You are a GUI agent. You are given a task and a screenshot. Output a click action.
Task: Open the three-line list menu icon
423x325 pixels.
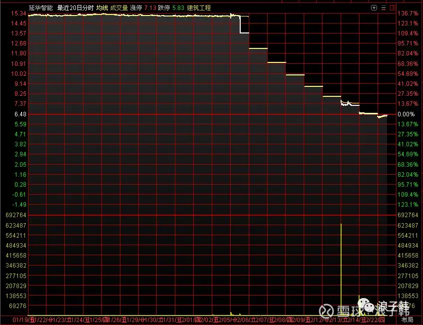click(x=384, y=8)
